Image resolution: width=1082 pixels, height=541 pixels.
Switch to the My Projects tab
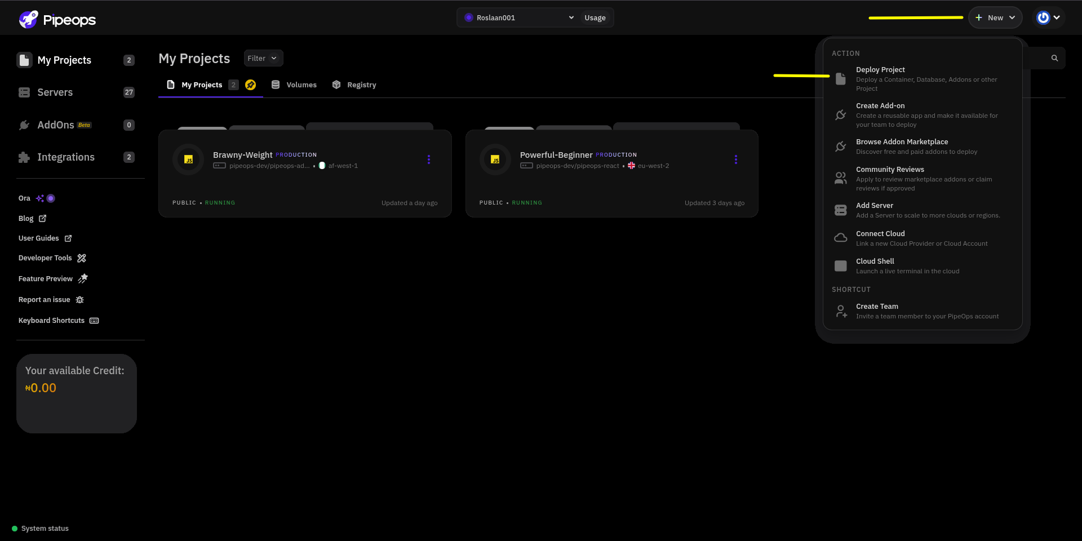click(x=211, y=85)
